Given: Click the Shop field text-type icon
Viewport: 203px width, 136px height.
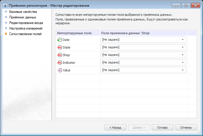Looking at the screenshot, I should coord(60,55).
